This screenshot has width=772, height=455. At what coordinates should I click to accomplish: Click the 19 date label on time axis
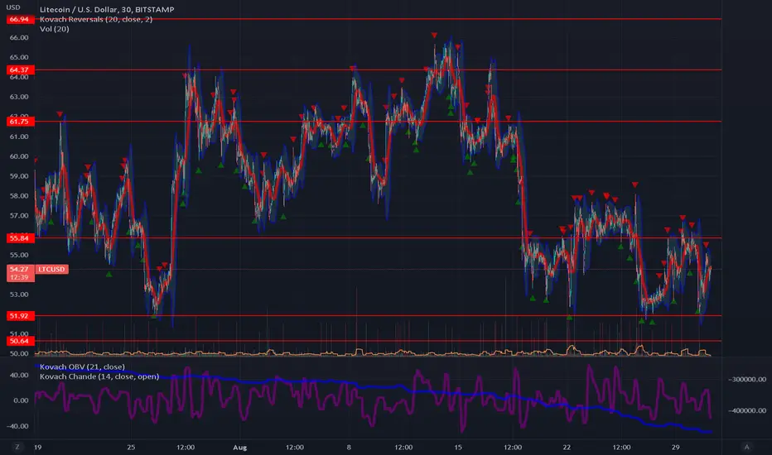(37, 447)
